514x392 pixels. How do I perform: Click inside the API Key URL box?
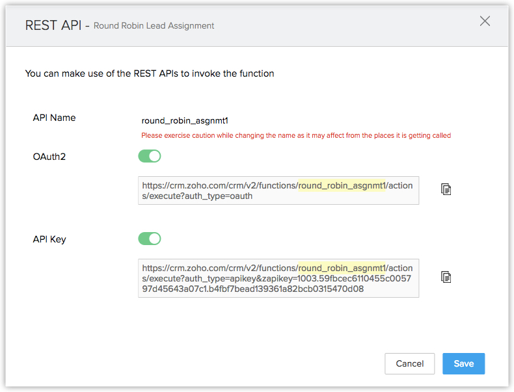coord(278,278)
